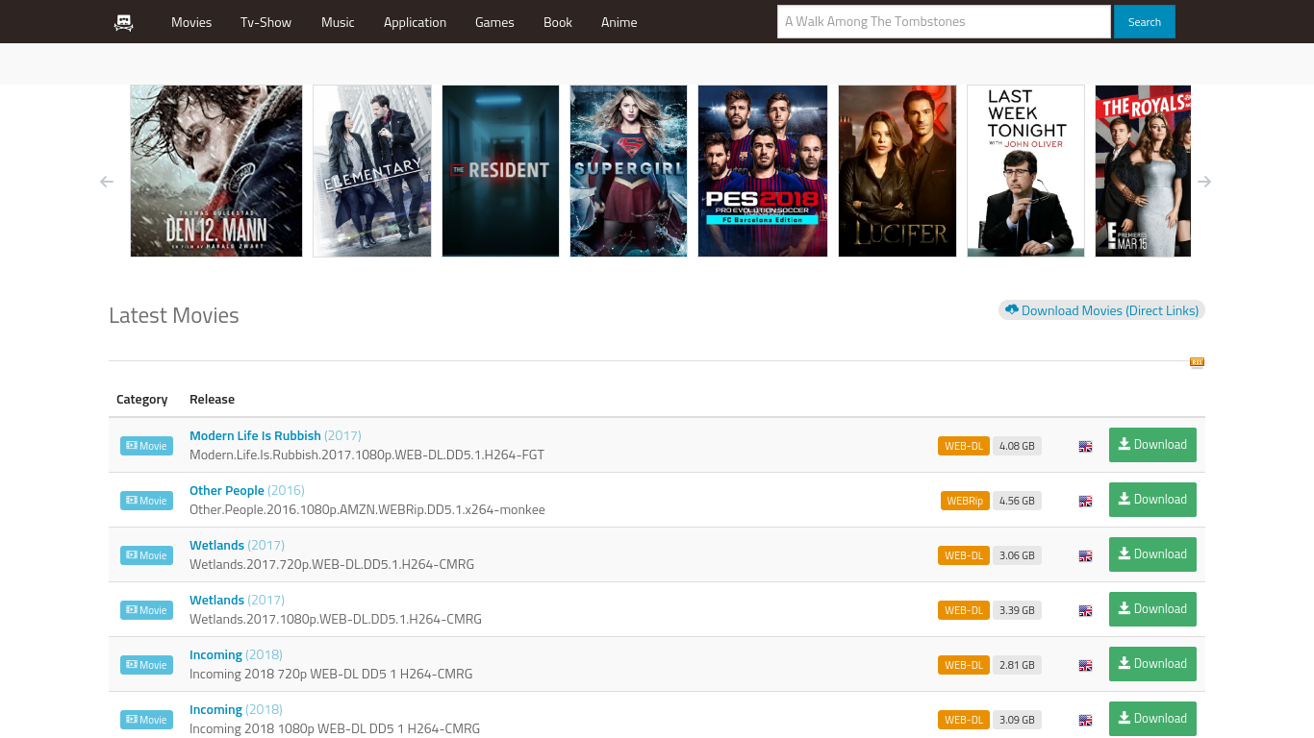Click Movie category badge for Incoming 720p
The image size is (1314, 738).
[x=146, y=665]
